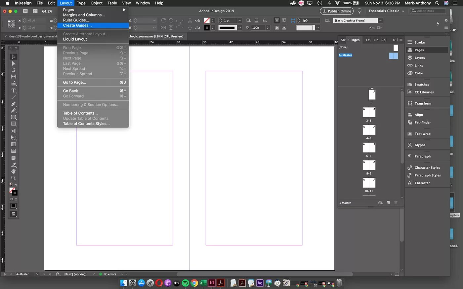Viewport: 463px width, 289px height.
Task: Click the Edit page size icon
Action: (x=380, y=202)
